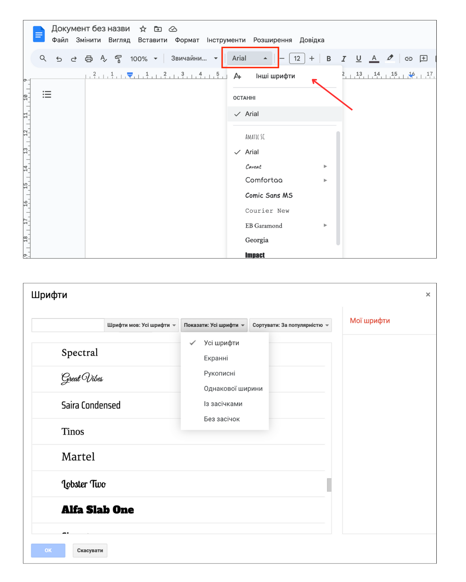The image size is (466, 582).
Task: Show document outline list icon
Action: pyautogui.click(x=47, y=94)
